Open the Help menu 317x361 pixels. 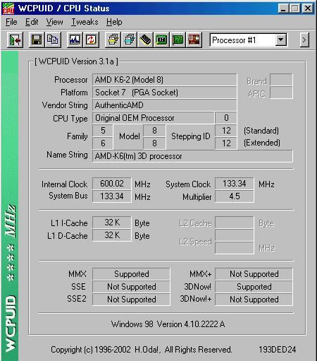114,22
